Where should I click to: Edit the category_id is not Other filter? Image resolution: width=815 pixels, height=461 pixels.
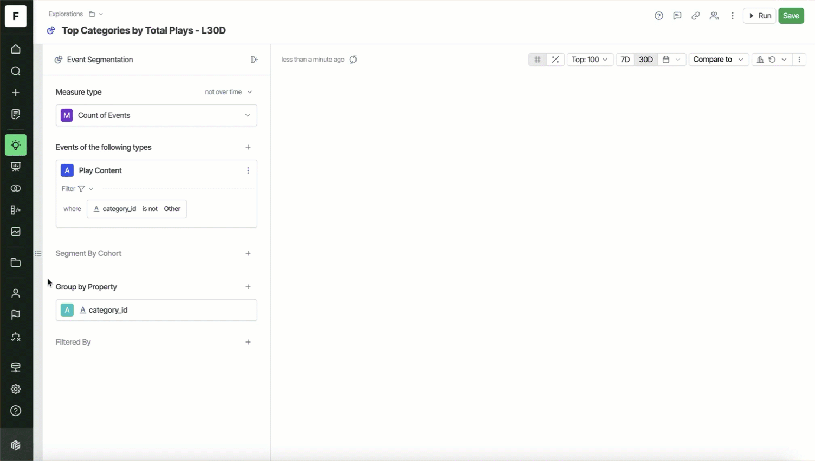pos(137,209)
